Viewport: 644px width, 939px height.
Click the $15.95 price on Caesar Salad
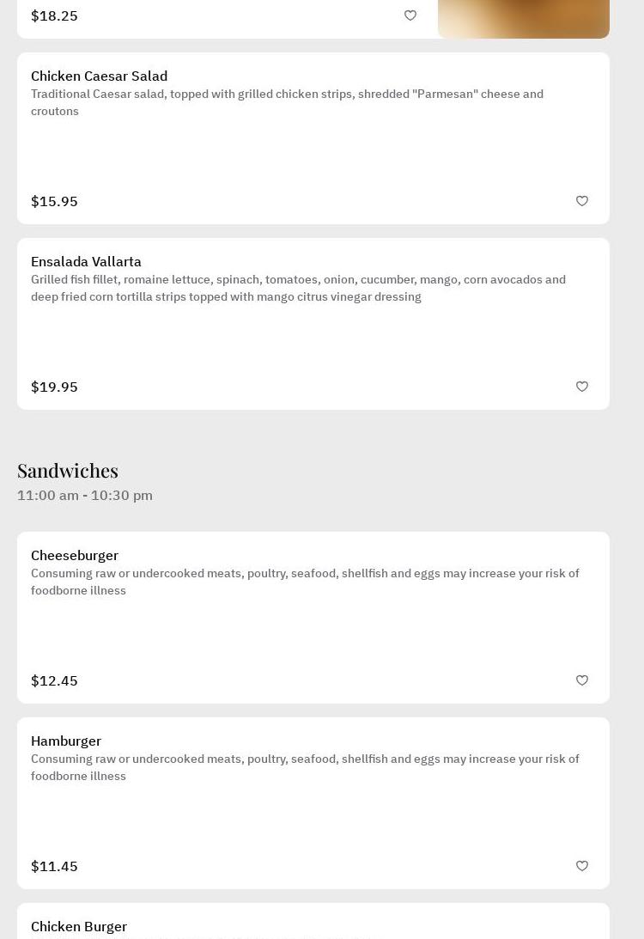(x=54, y=201)
